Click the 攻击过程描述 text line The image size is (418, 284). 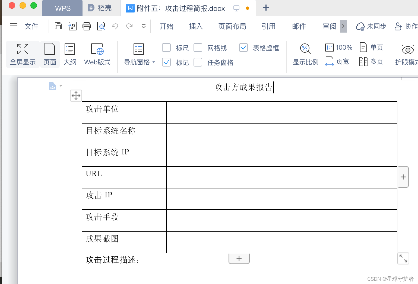tap(112, 260)
